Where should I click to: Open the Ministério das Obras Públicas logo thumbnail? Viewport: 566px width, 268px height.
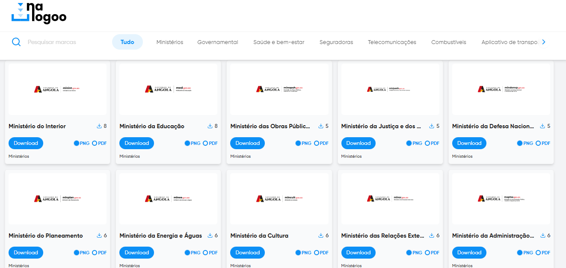(x=279, y=89)
